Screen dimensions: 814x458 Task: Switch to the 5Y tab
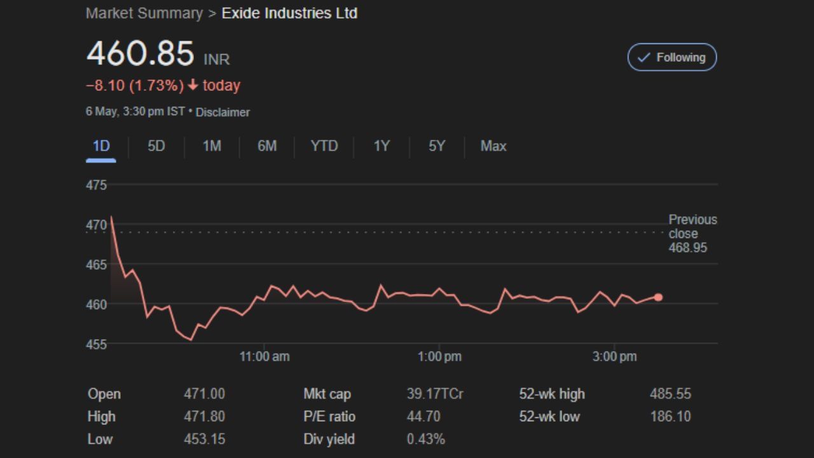pos(436,146)
